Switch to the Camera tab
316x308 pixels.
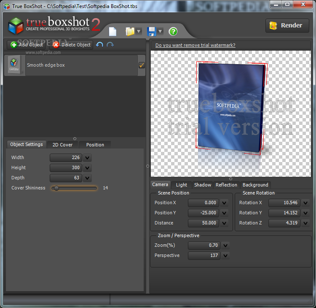pyautogui.click(x=160, y=184)
